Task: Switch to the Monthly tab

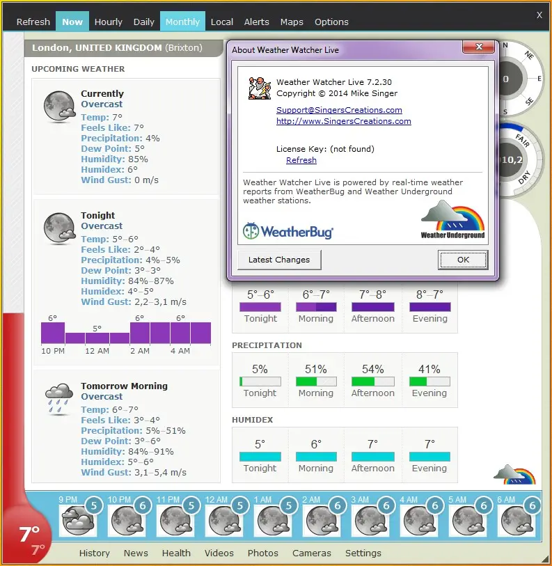Action: [182, 22]
